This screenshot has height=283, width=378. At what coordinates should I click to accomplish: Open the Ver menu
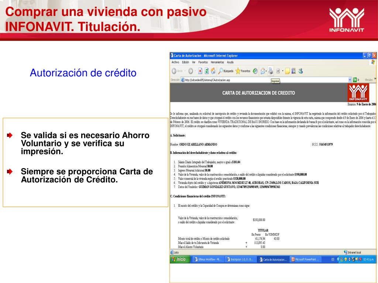pyautogui.click(x=193, y=62)
